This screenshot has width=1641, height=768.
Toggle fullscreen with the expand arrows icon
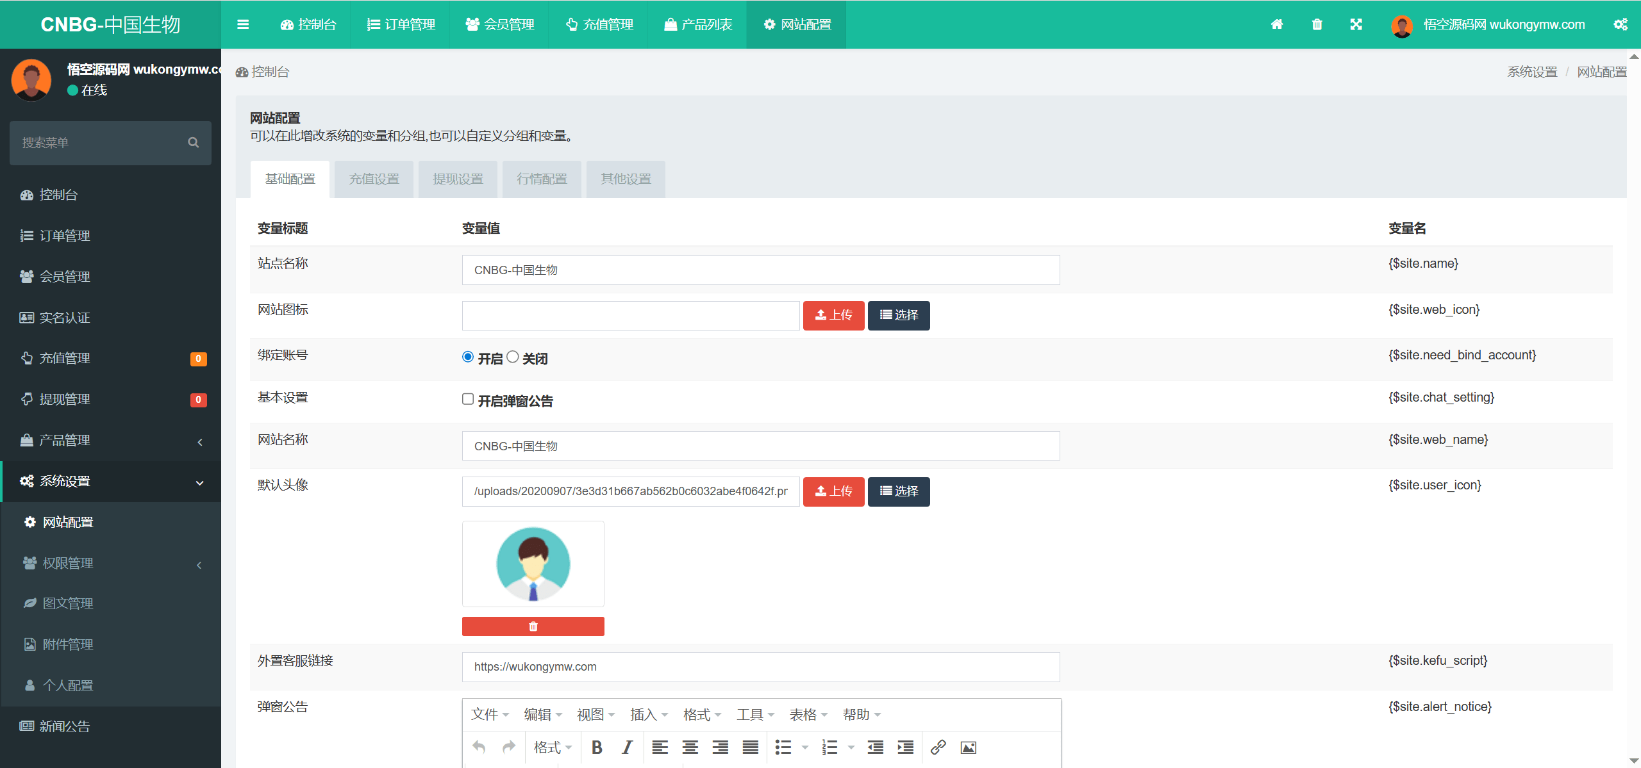(x=1356, y=24)
